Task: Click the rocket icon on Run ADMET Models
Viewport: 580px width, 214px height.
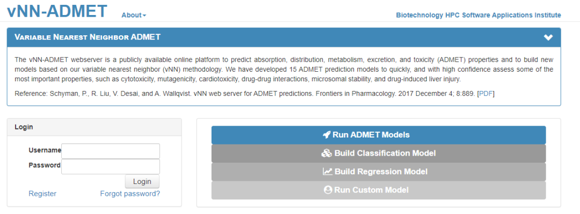Action: coord(327,135)
